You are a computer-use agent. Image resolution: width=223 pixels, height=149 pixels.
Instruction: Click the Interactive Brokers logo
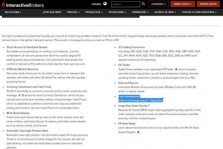(23, 4)
